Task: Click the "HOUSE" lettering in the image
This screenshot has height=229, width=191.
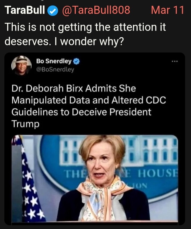Action: tap(157, 174)
